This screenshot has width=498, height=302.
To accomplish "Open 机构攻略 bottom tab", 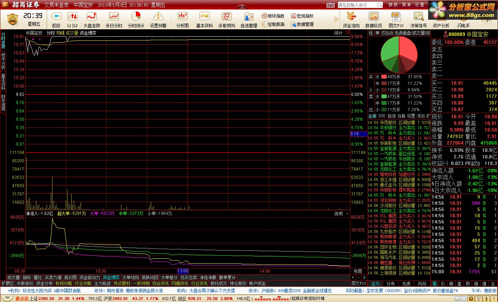I will click(64, 283).
